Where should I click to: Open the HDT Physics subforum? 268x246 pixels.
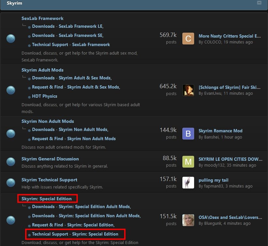(x=44, y=96)
